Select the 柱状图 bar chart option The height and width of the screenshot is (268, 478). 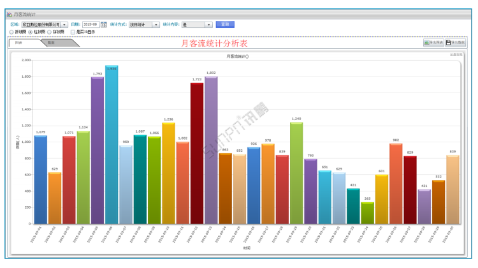(30, 32)
